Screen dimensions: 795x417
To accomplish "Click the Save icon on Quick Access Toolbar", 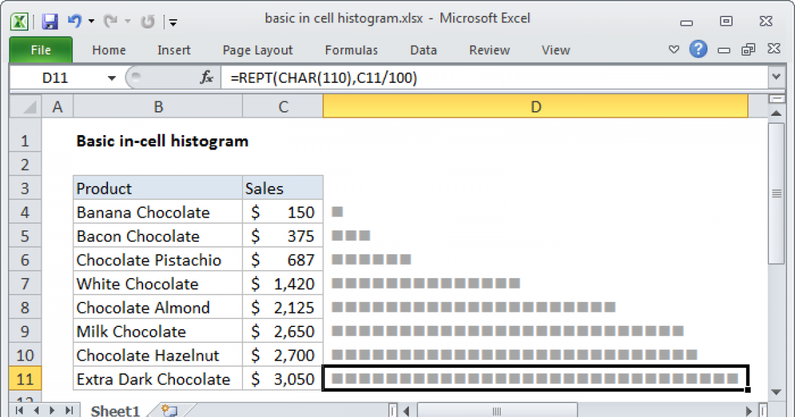I will pyautogui.click(x=49, y=21).
